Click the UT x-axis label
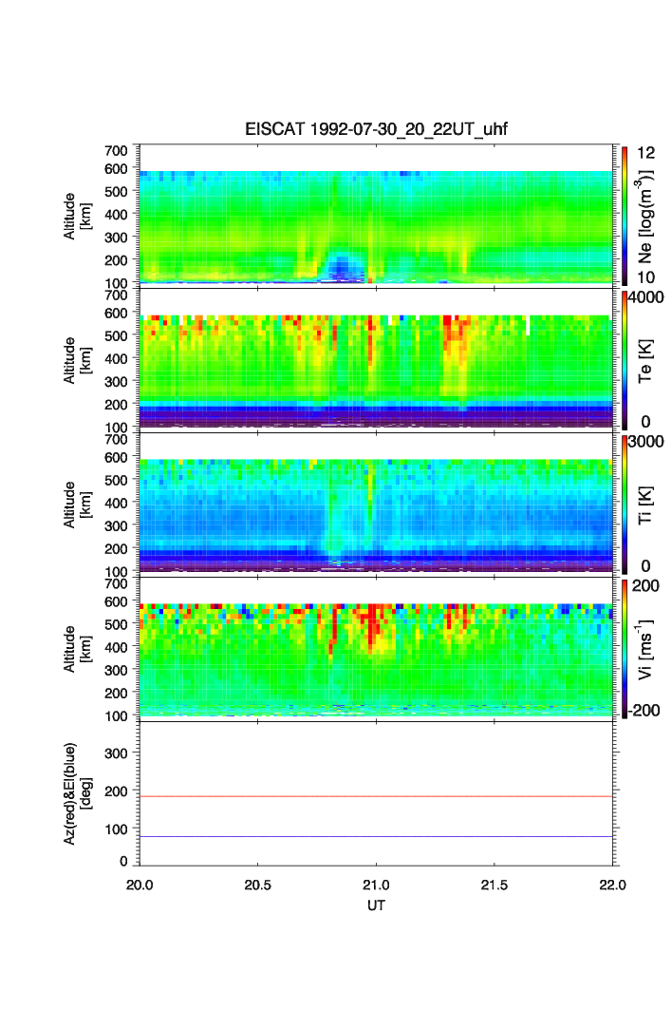Image resolution: width=672 pixels, height=1010 pixels. (x=376, y=905)
